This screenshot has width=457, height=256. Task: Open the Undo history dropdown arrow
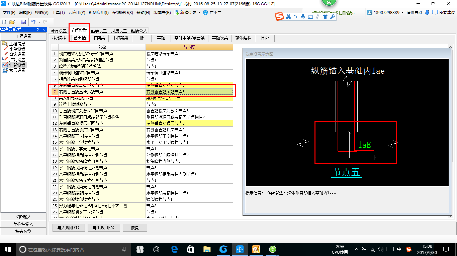coord(39,22)
